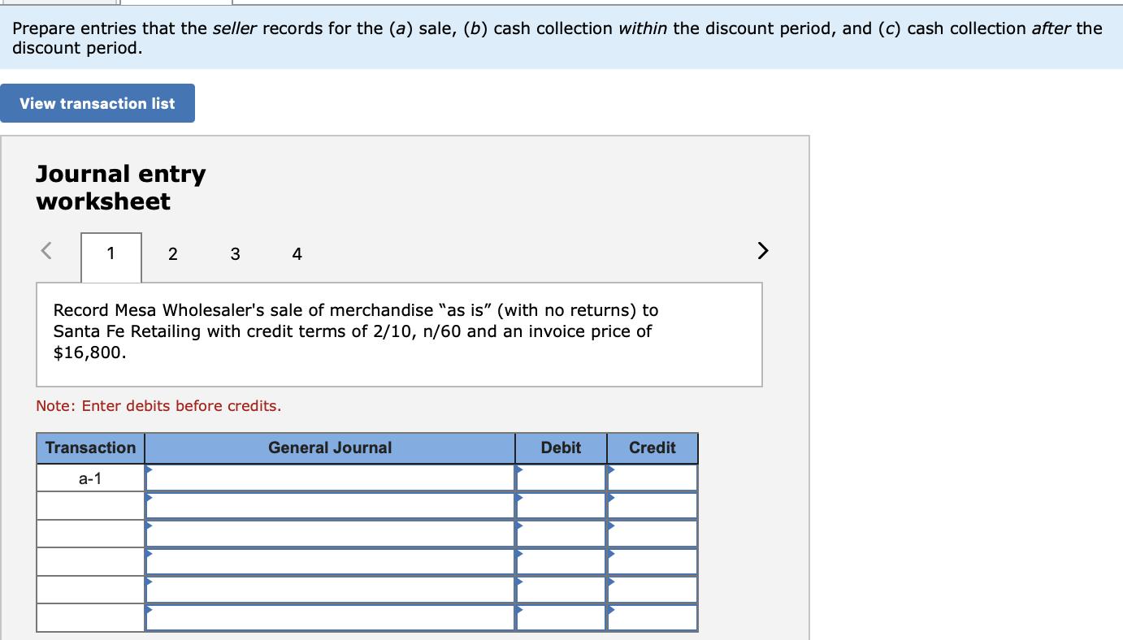Click the blue marker in row a-1 Debit cell
Image resolution: width=1123 pixels, height=640 pixels.
click(519, 469)
